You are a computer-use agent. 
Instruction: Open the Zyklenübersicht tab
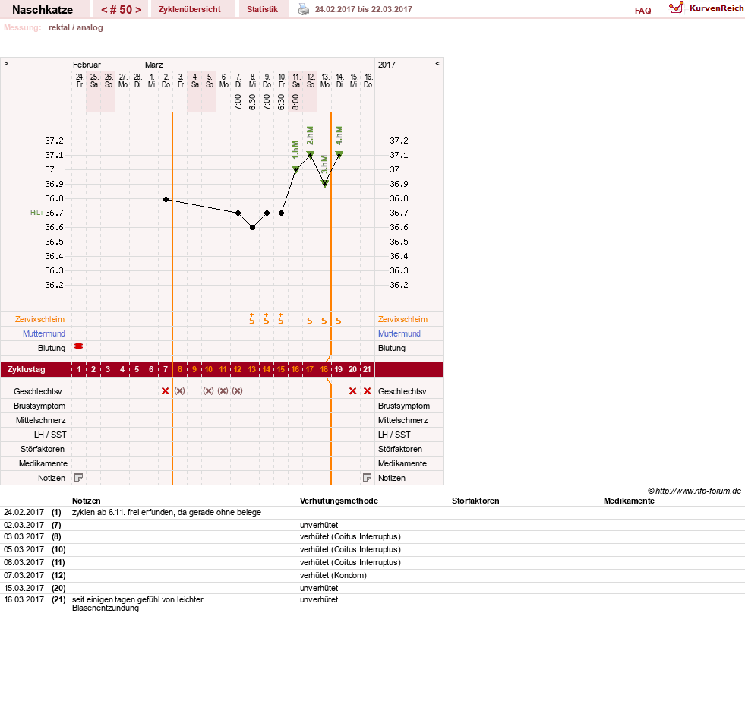pos(190,10)
